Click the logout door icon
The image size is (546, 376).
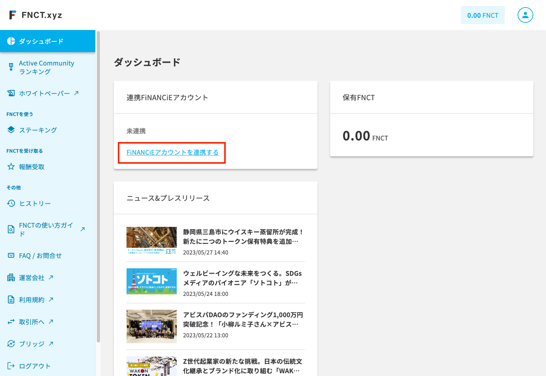tap(11, 366)
